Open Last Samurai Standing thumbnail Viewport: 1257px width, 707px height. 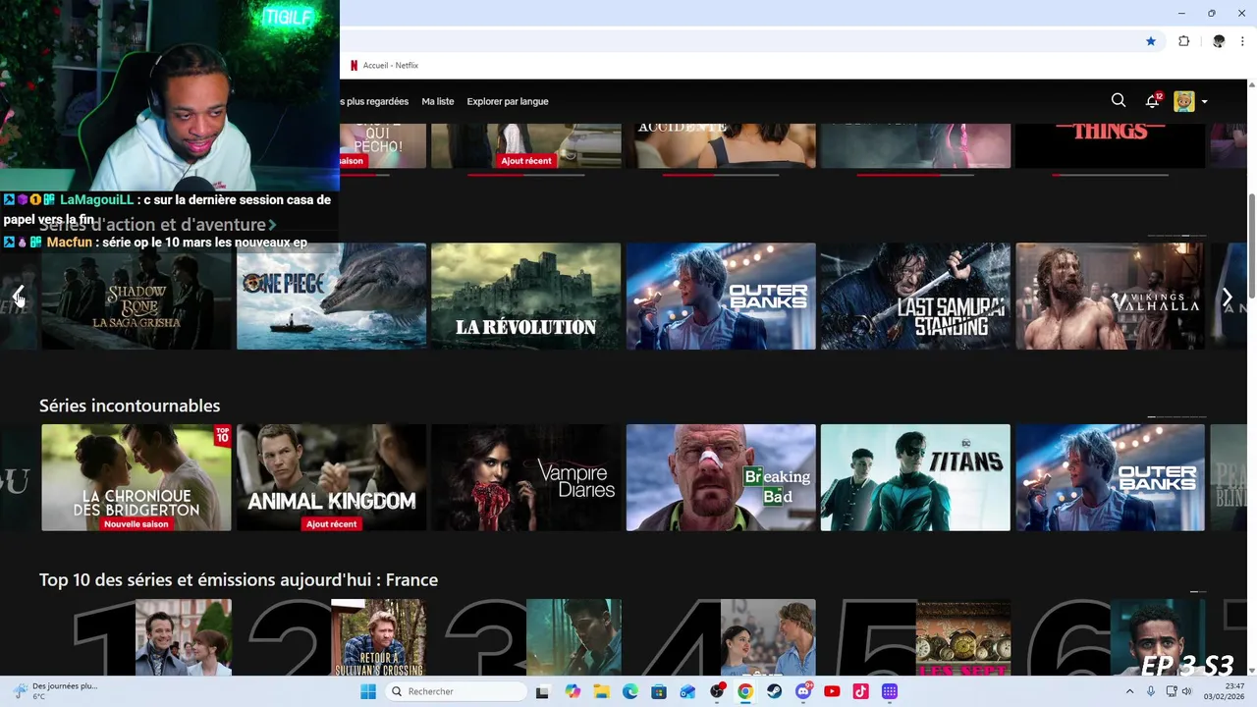[x=915, y=297]
